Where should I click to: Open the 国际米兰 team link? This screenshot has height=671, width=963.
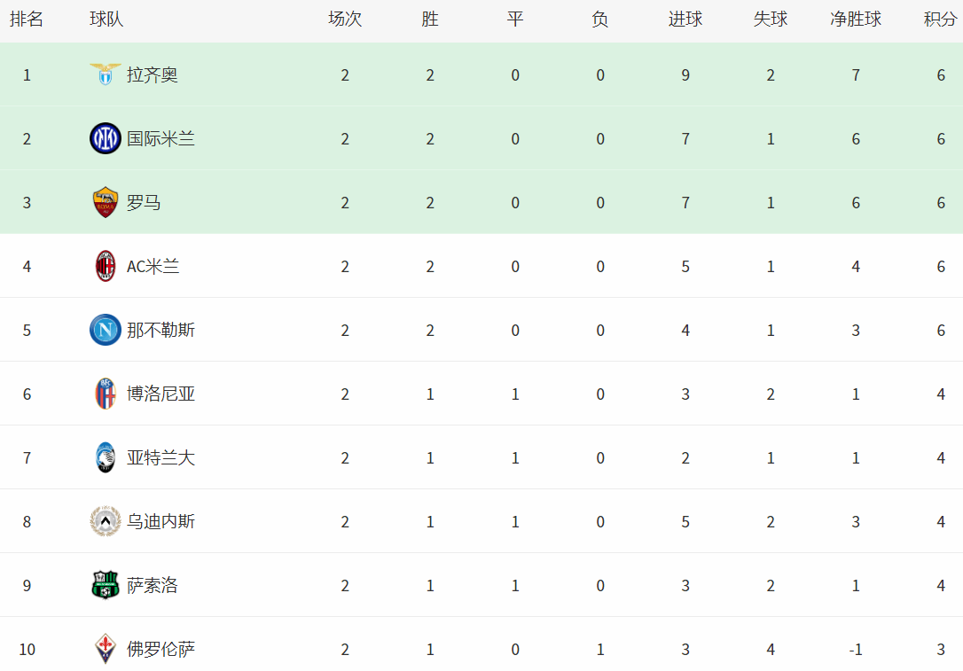click(x=160, y=139)
